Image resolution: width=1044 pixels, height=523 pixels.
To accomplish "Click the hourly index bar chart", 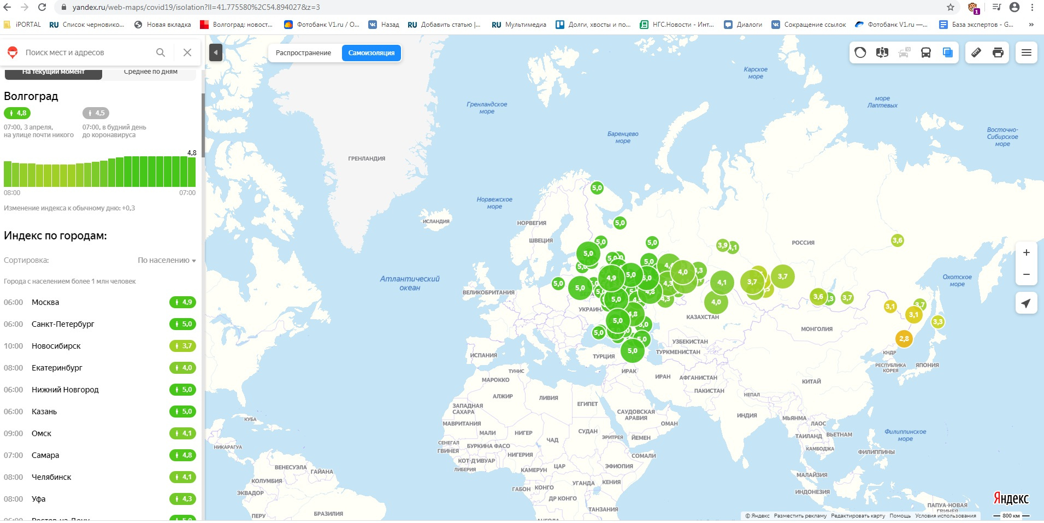I will (99, 172).
